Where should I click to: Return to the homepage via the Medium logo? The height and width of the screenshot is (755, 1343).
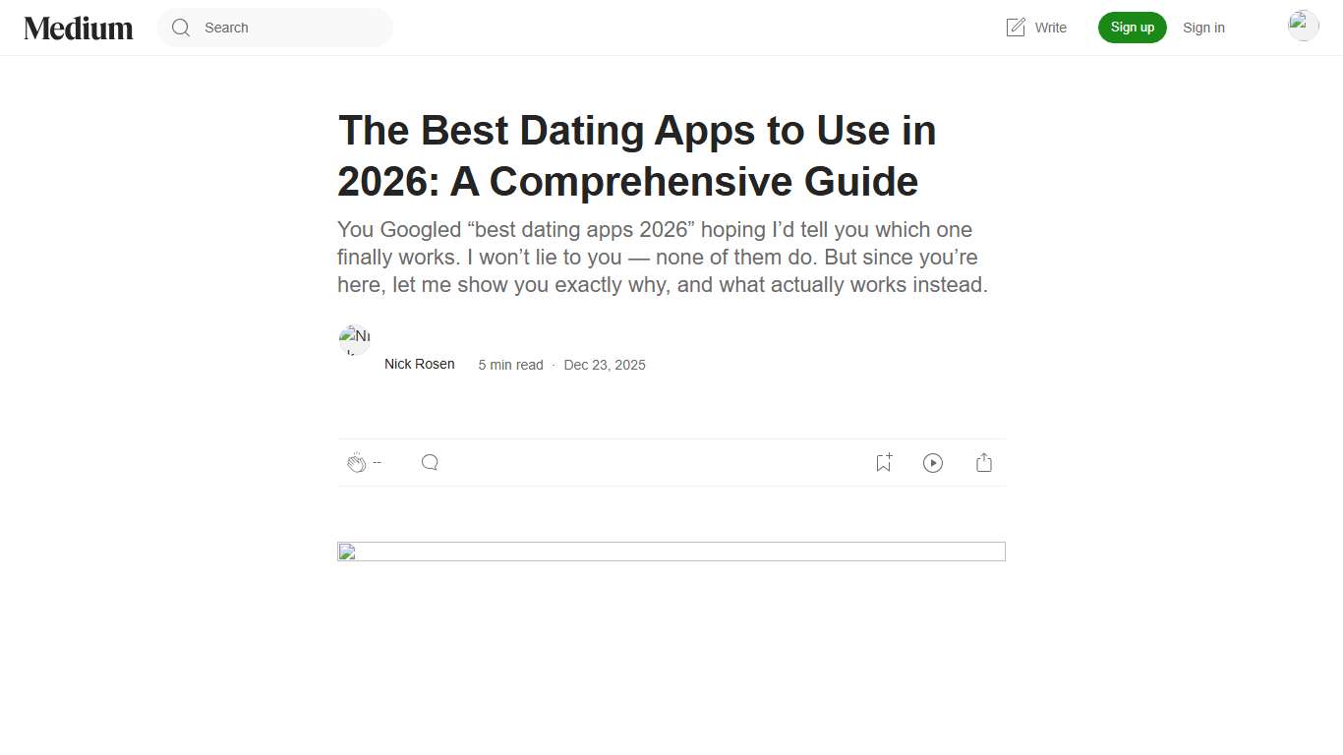pyautogui.click(x=78, y=28)
